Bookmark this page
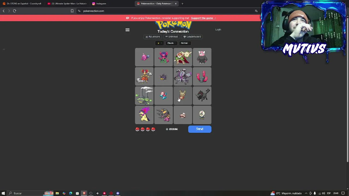This screenshot has height=196, width=349. 72,11
